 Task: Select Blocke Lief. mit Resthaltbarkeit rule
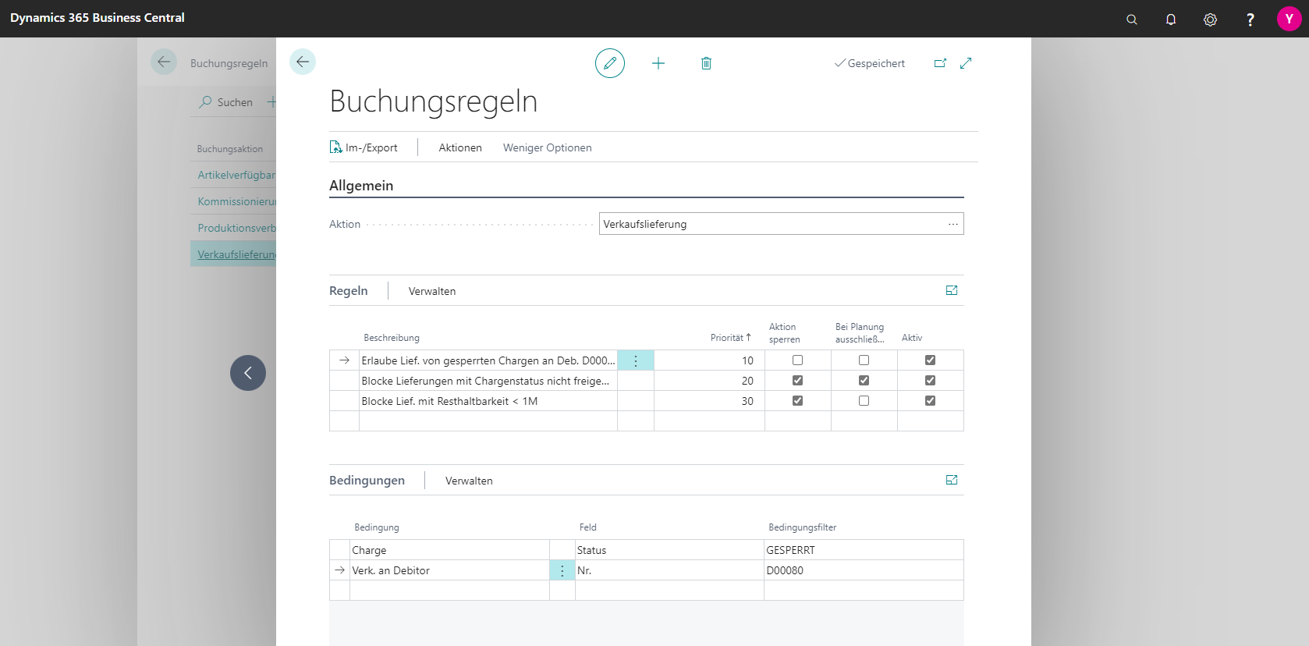[x=488, y=401]
